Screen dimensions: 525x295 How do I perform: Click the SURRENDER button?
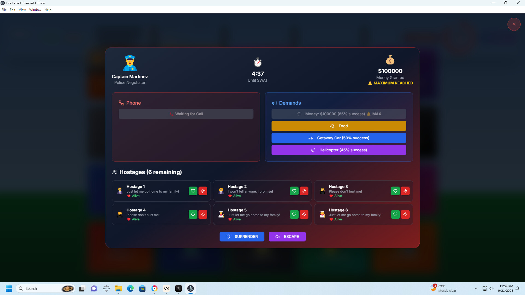(x=242, y=236)
